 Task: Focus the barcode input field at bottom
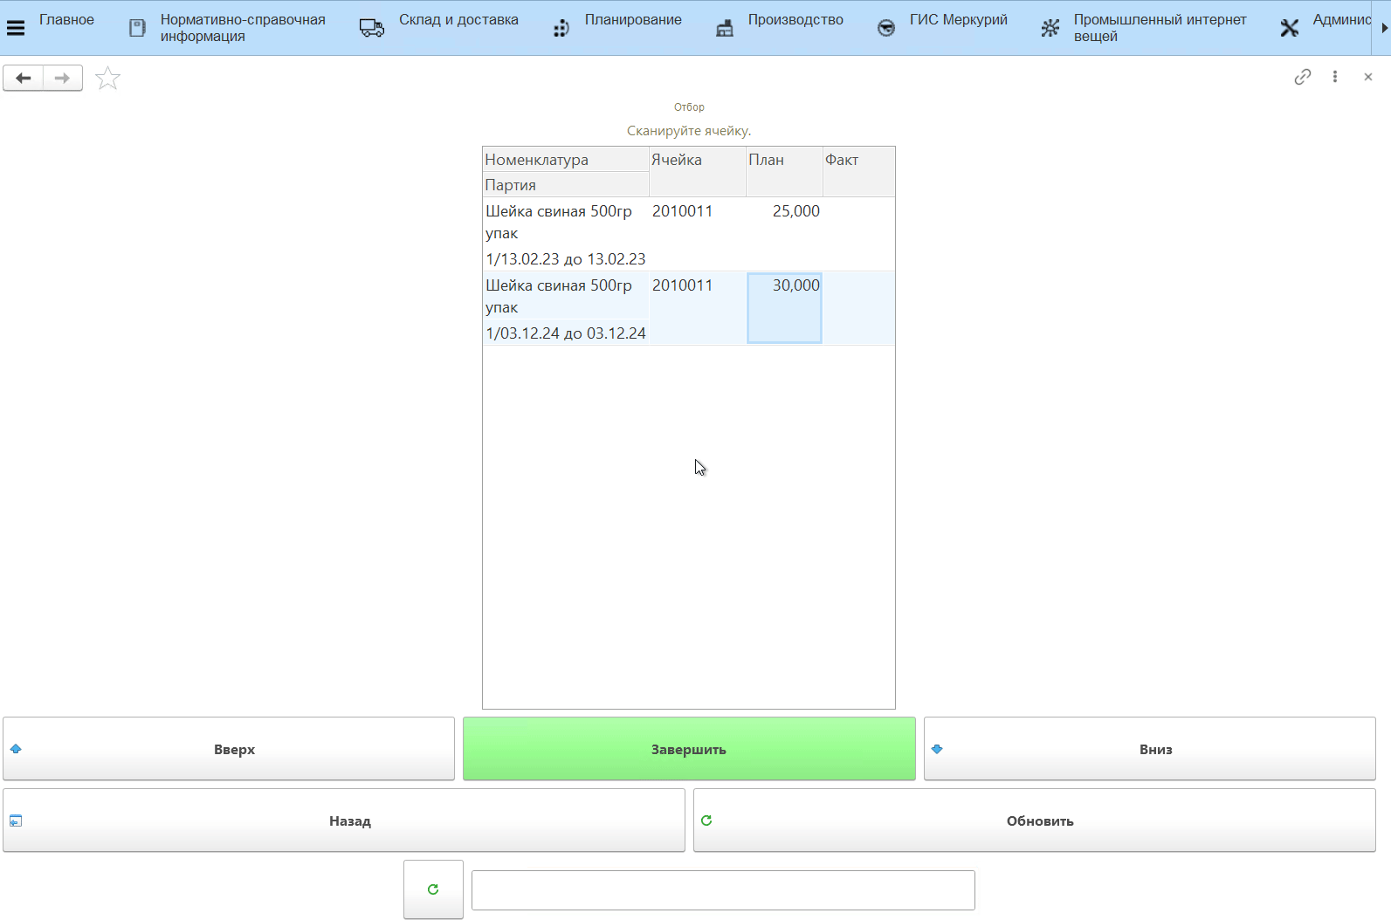click(x=723, y=890)
